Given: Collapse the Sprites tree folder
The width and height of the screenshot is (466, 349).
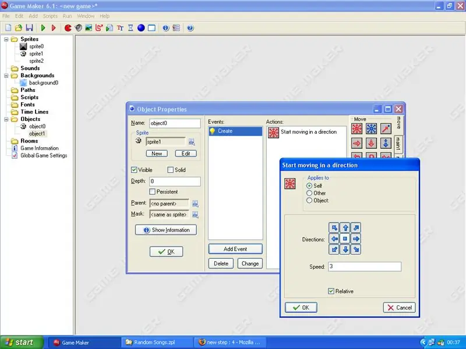Looking at the screenshot, I should (x=6, y=39).
